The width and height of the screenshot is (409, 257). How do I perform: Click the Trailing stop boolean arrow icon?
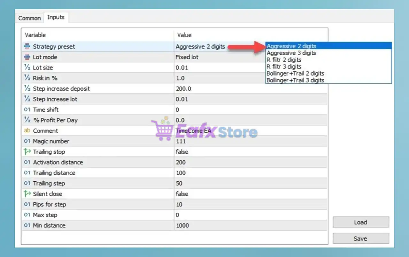tap(27, 152)
